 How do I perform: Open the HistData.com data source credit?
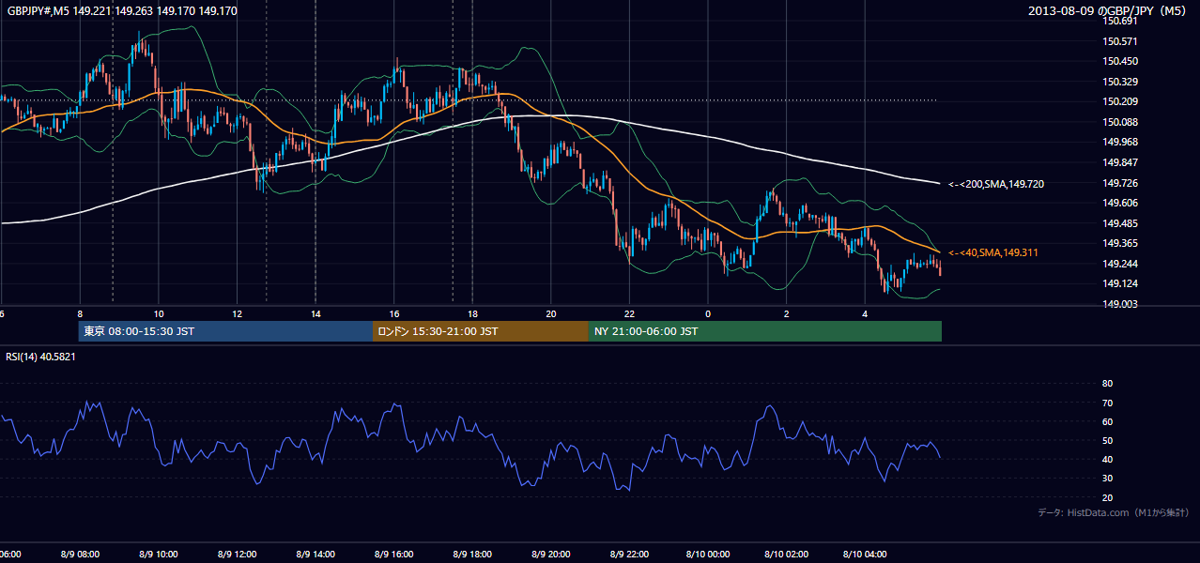click(x=1114, y=512)
